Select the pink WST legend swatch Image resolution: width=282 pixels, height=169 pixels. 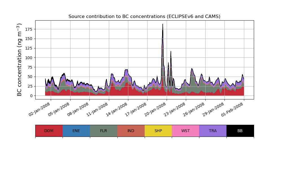[185, 131]
